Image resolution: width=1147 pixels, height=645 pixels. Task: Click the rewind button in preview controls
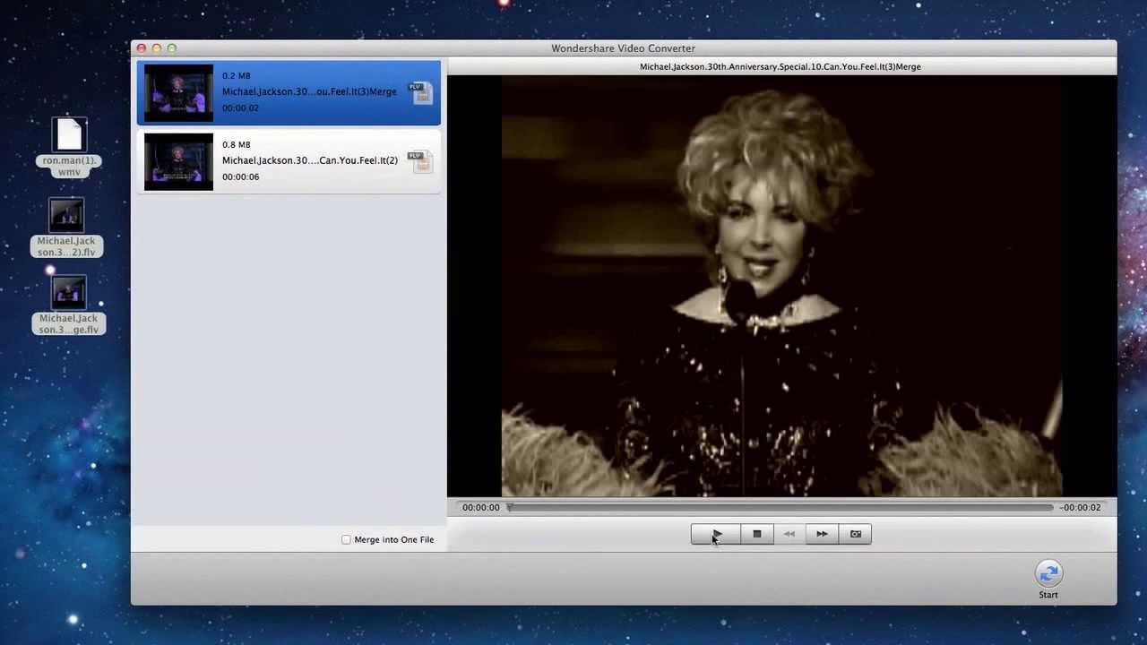tap(789, 534)
